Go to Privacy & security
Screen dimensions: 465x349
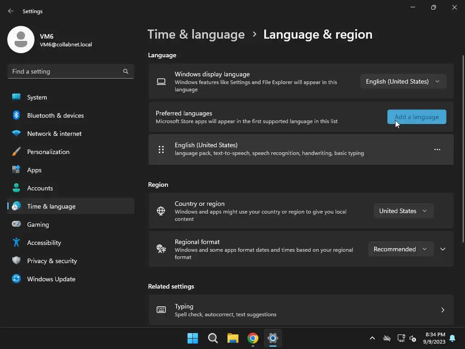click(71, 260)
